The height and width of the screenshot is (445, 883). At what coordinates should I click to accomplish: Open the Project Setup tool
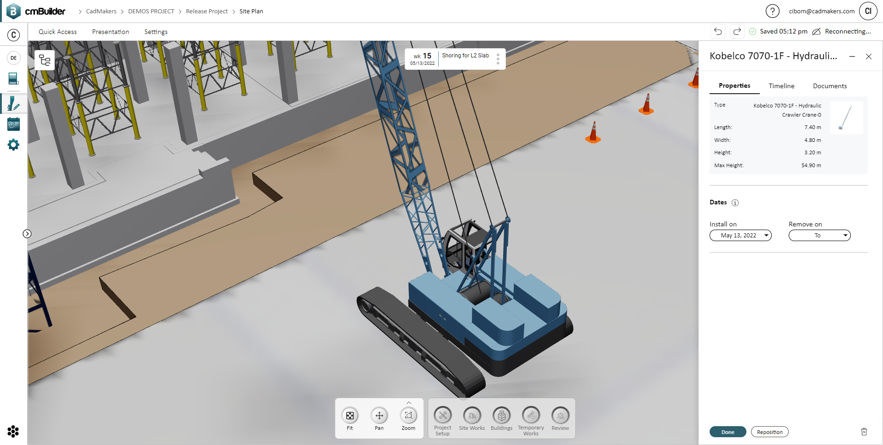[443, 416]
